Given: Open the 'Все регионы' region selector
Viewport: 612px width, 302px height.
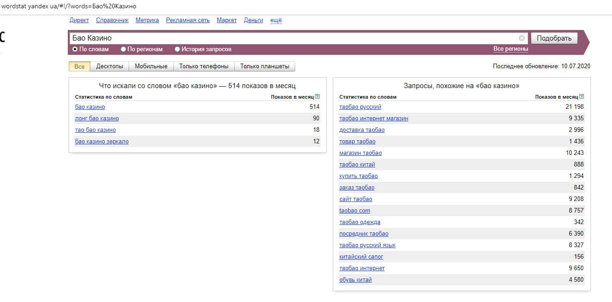Looking at the screenshot, I should pos(511,49).
